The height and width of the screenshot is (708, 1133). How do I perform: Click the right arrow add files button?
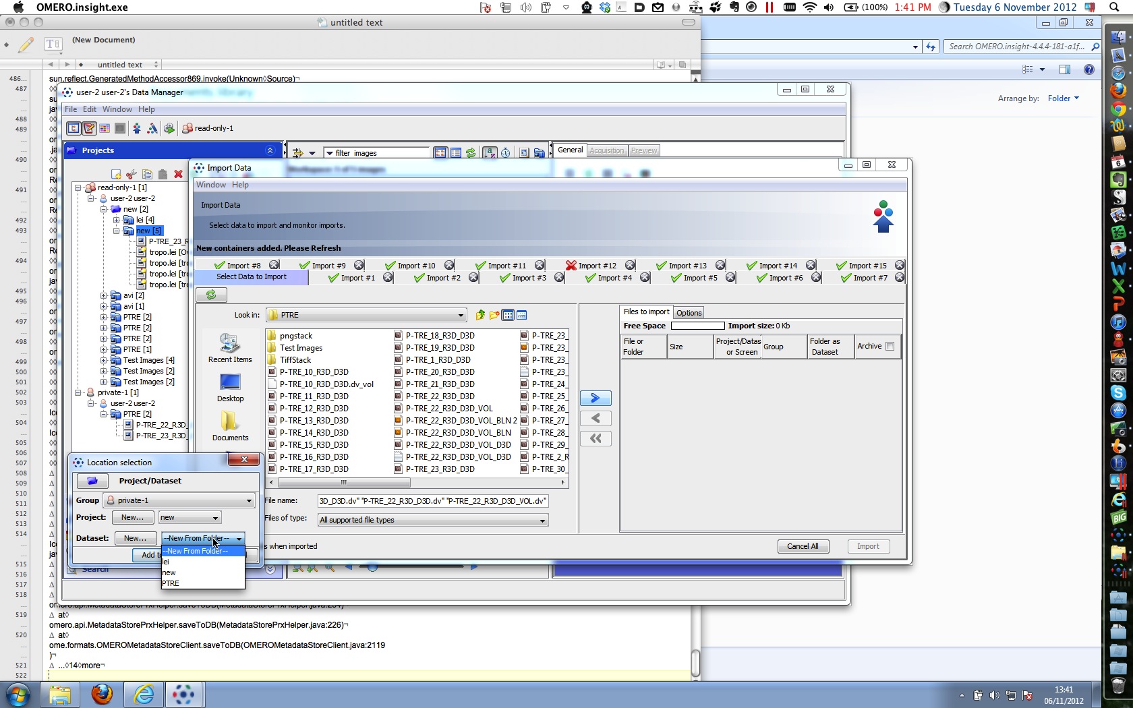click(595, 398)
